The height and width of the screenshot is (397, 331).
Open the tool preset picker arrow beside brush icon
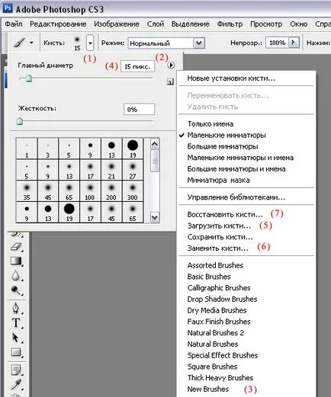(31, 43)
